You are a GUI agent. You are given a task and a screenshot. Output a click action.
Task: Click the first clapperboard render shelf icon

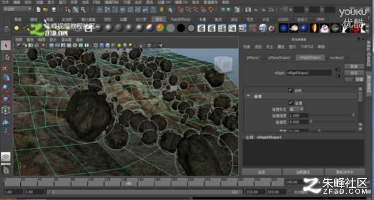click(x=201, y=28)
